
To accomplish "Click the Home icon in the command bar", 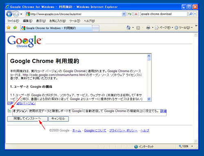I will (x=129, y=28).
